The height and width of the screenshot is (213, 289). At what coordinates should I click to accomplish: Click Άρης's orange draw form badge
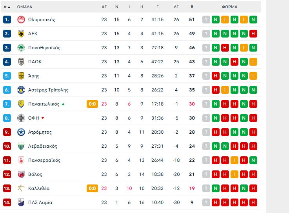253,76
